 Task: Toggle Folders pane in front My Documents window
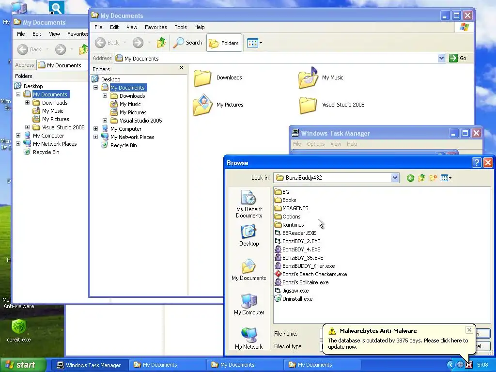click(x=224, y=43)
